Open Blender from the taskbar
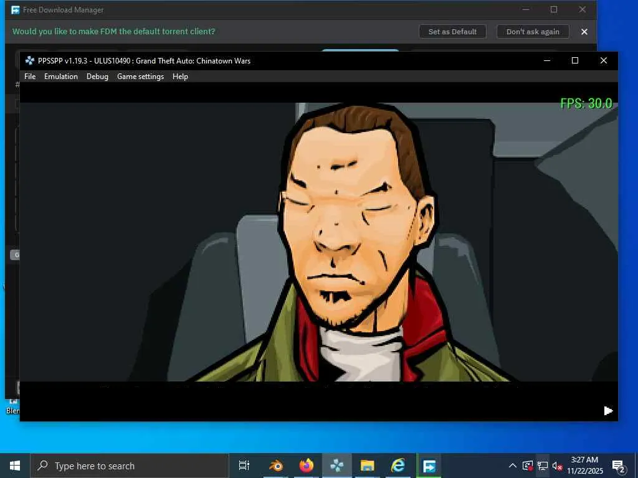Screen dimensions: 638x478 (276, 466)
